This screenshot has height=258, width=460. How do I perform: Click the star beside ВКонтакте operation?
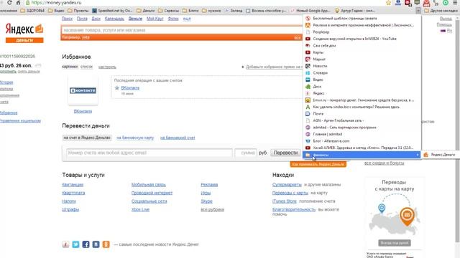tap(116, 87)
